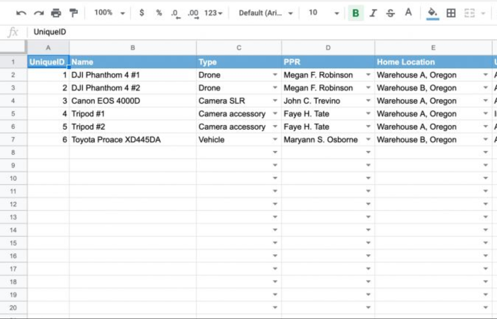Print the spreadsheet using printer icon

56,13
